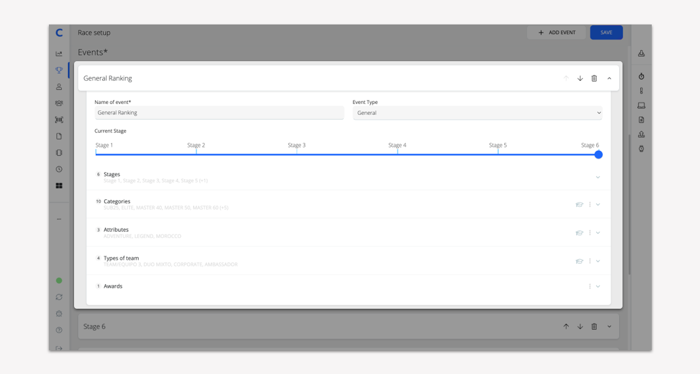Open the chip device sidebar icon

click(x=59, y=153)
